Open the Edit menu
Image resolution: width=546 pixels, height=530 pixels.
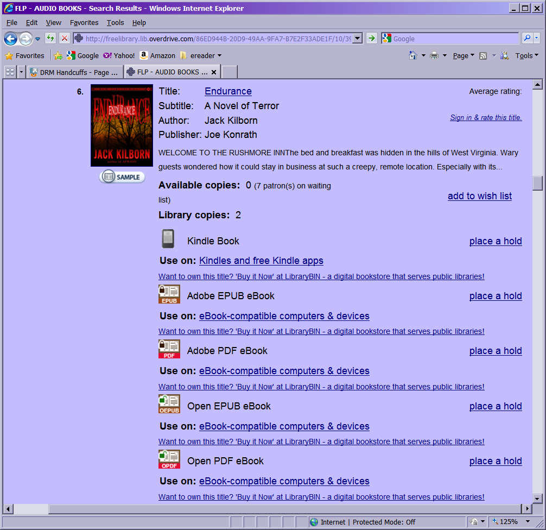coord(31,23)
